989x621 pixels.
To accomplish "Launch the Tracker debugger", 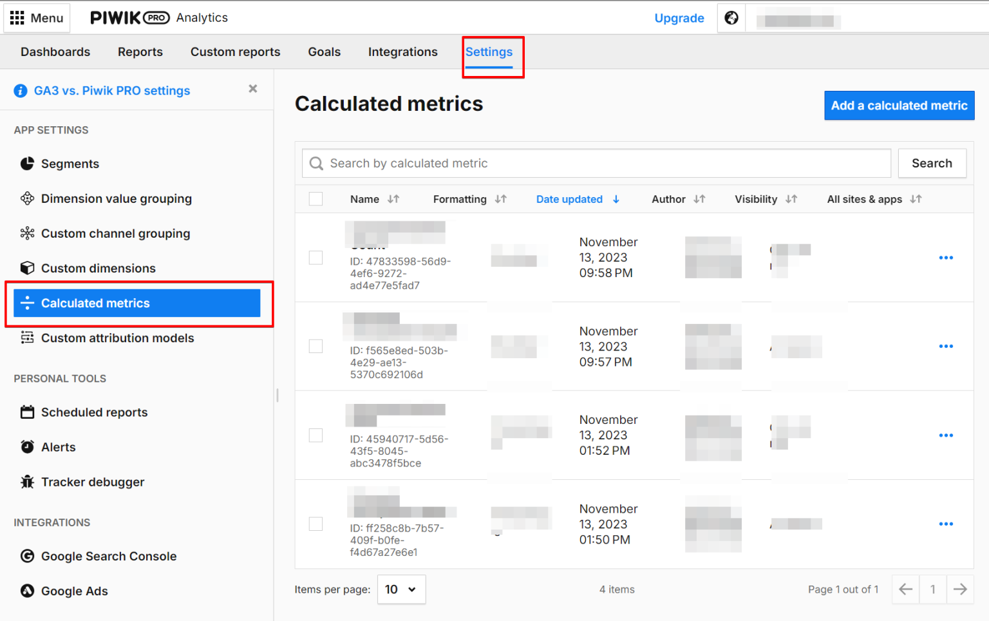I will (x=93, y=482).
